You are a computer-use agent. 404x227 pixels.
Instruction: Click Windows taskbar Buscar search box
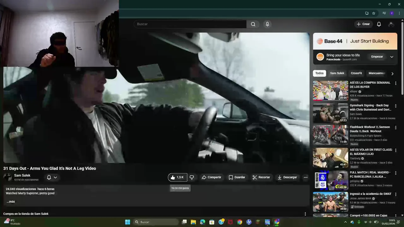coord(156,222)
